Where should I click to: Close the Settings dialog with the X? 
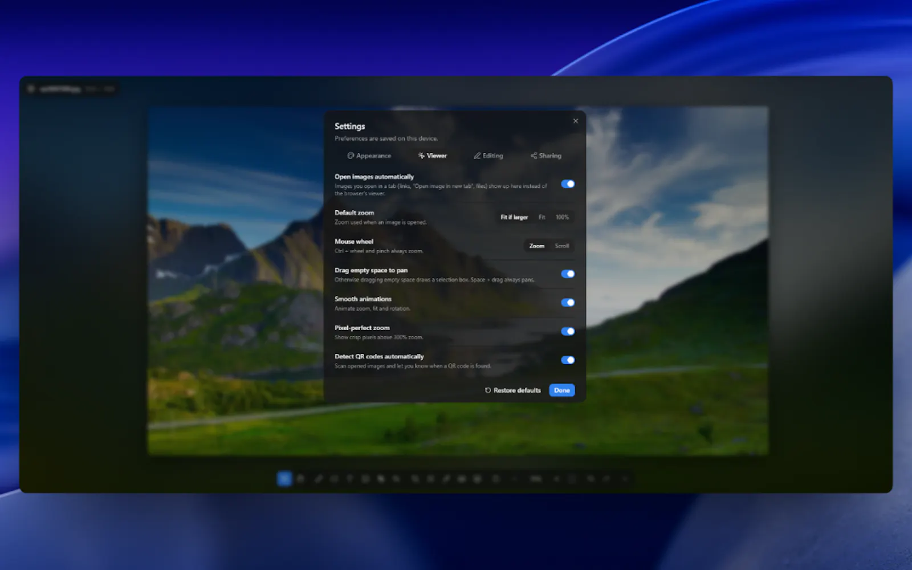point(576,121)
